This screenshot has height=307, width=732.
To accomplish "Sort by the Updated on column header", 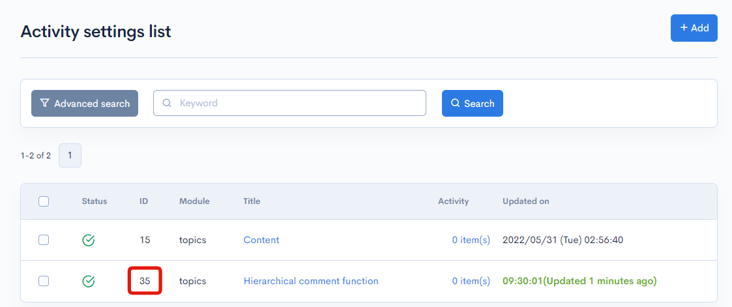I will 525,201.
